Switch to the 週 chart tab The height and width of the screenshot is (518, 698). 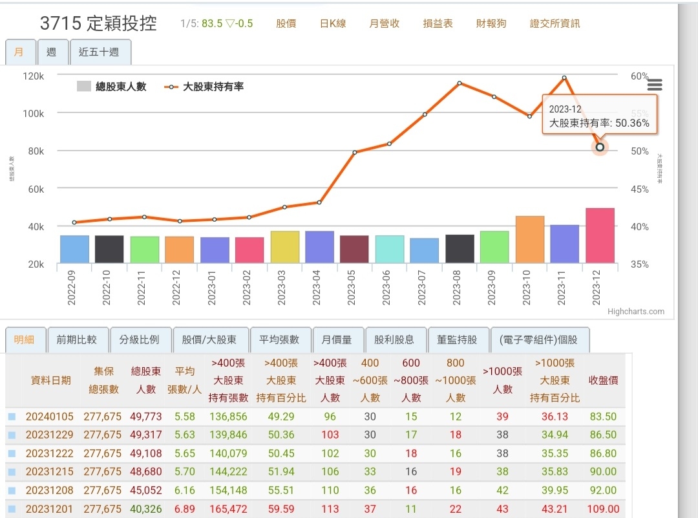[52, 52]
